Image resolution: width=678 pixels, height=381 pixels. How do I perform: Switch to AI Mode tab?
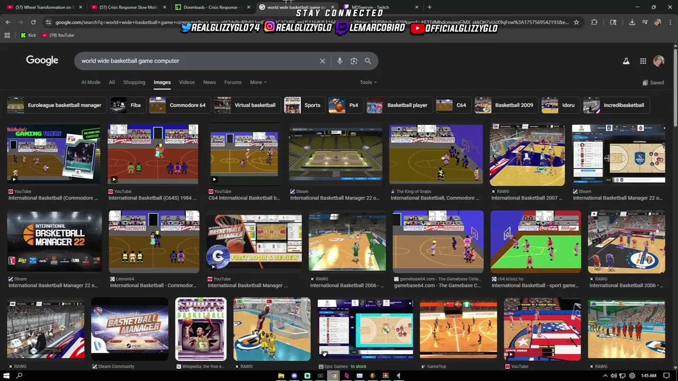coord(91,82)
